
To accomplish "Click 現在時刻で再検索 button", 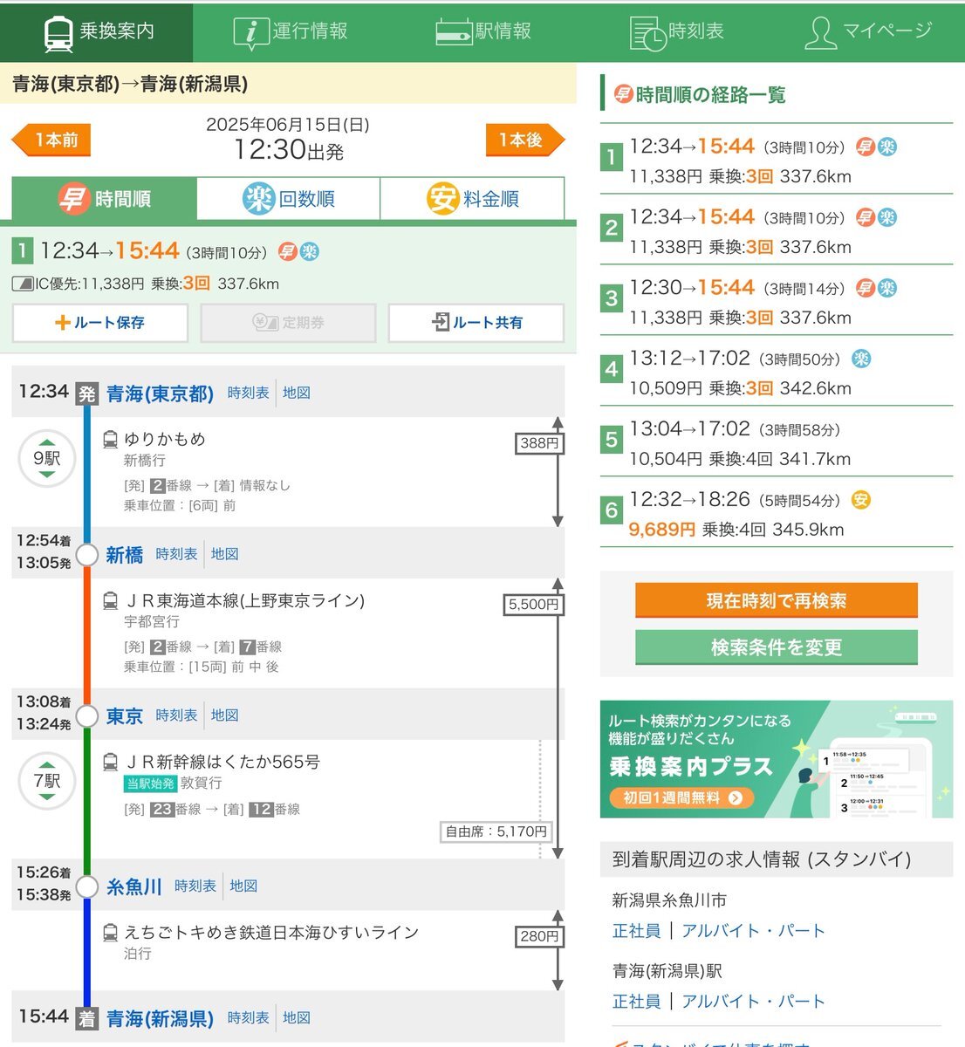I will tap(777, 600).
